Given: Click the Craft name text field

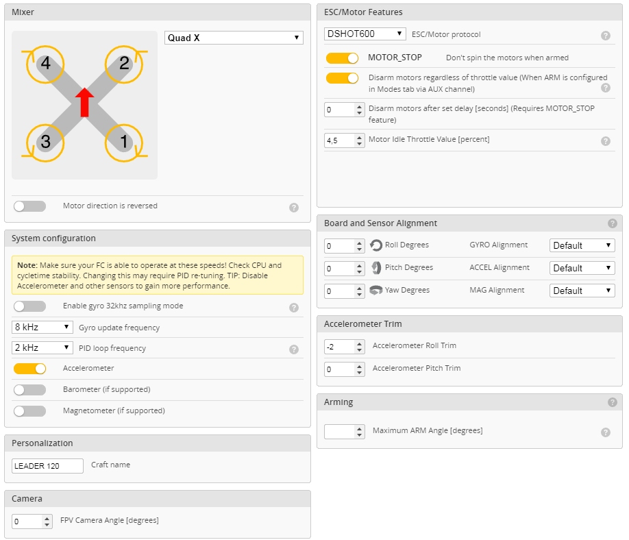Looking at the screenshot, I should point(47,466).
